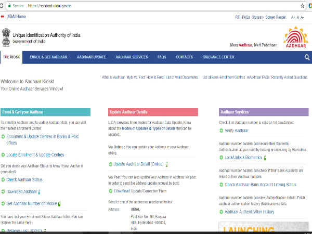Click the mobile icon after Lock/Unlock Biometrics

tap(265, 158)
